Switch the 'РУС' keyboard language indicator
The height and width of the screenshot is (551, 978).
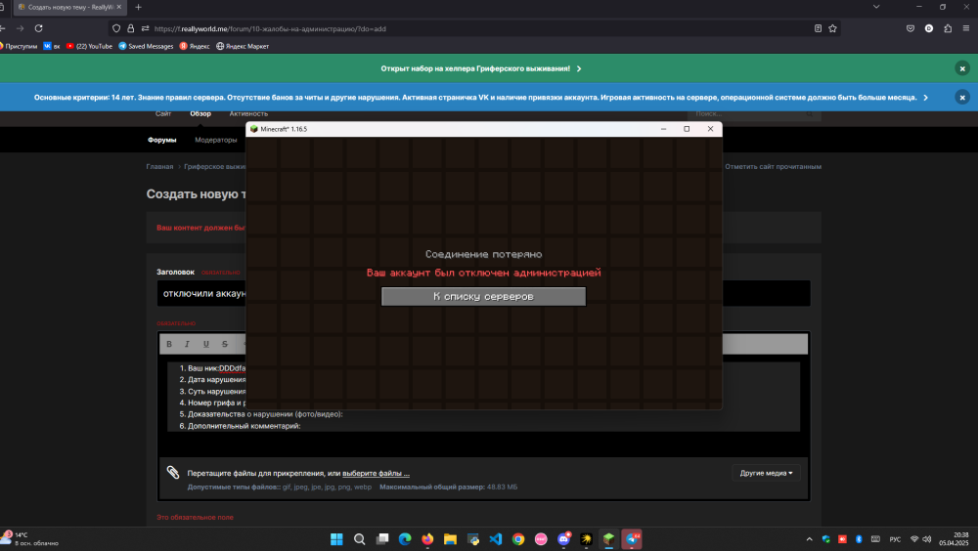click(x=895, y=539)
